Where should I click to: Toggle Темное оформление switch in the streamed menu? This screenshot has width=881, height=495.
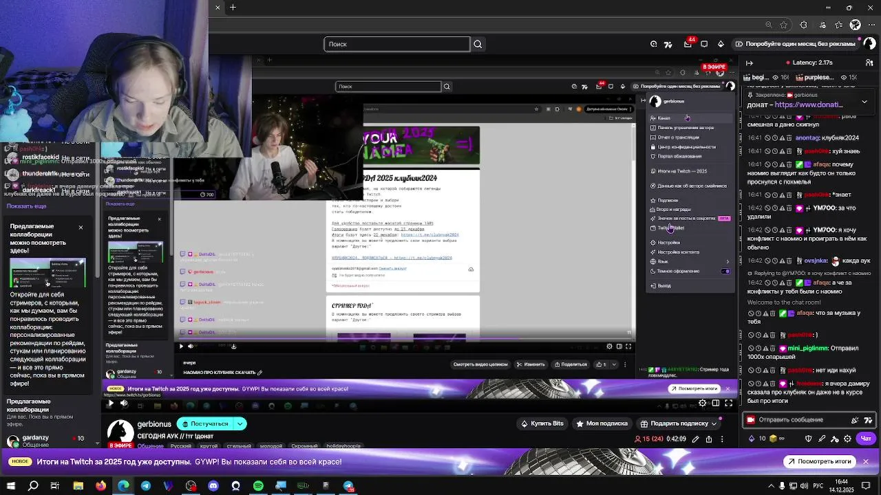click(x=725, y=271)
